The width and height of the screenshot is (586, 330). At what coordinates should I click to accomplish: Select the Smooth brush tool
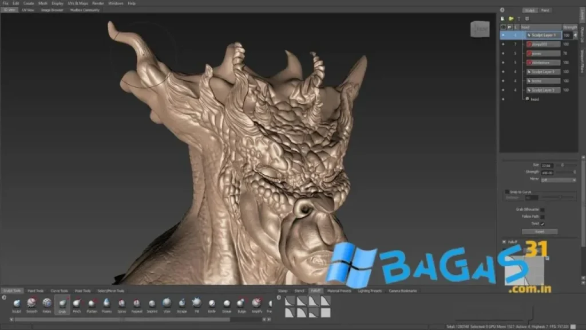[32, 305]
